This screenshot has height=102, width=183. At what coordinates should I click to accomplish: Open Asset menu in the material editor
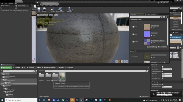pos(46,6)
